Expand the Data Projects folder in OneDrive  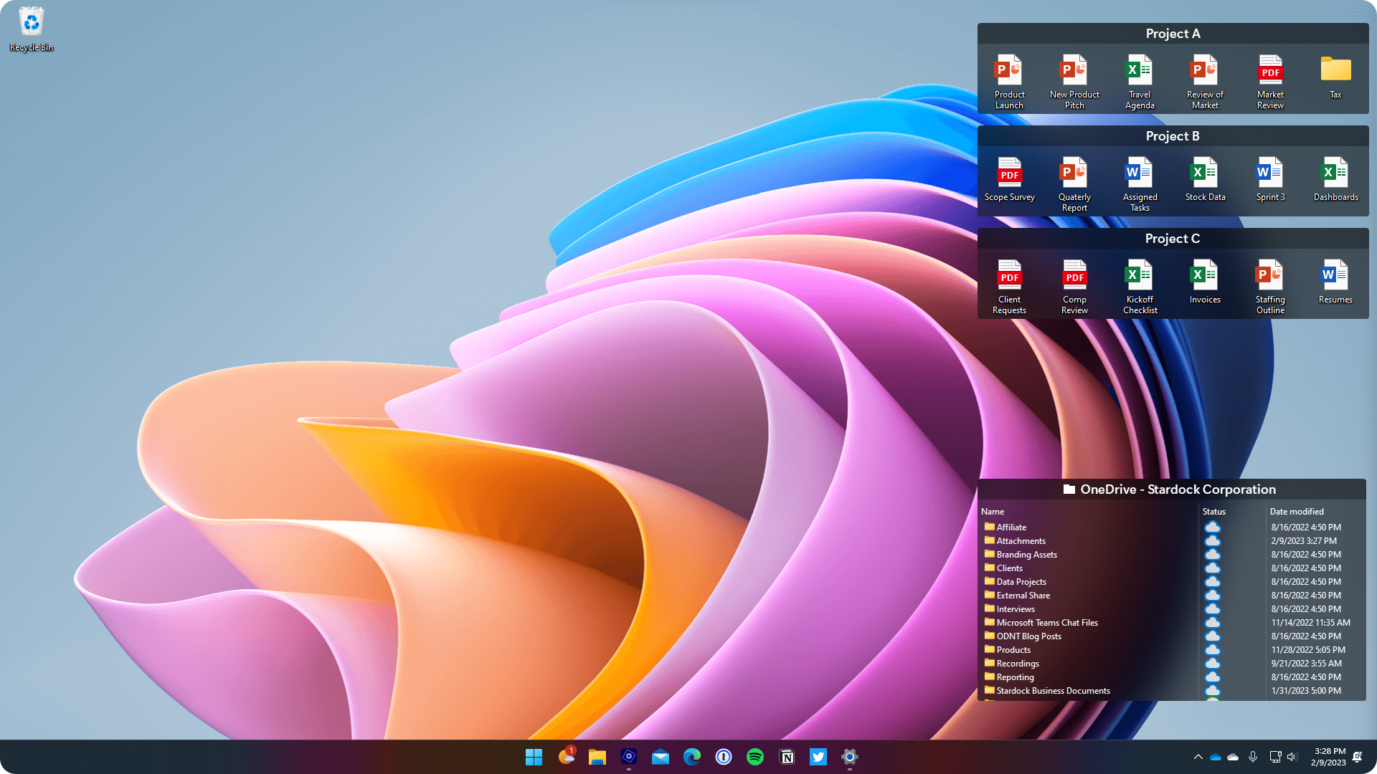(1021, 581)
